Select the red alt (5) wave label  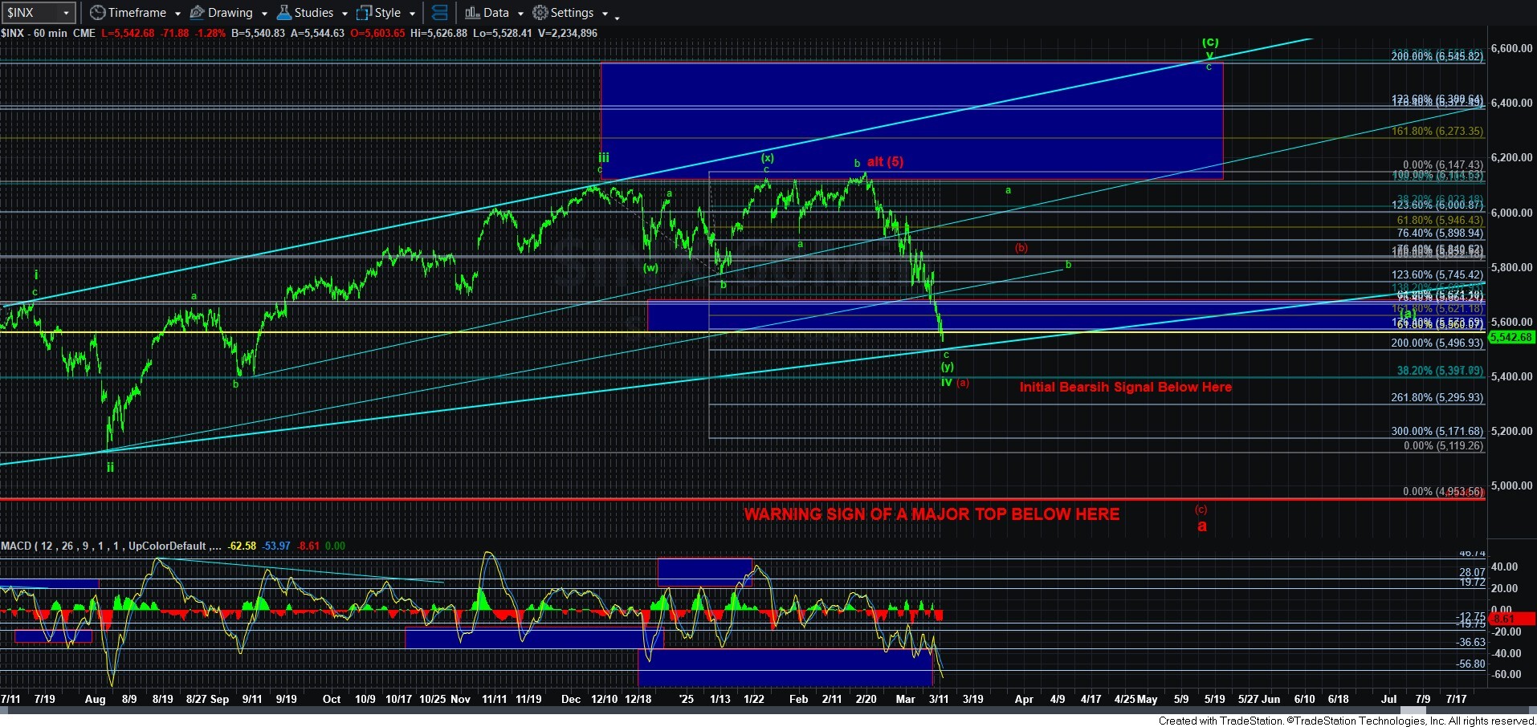(x=885, y=161)
